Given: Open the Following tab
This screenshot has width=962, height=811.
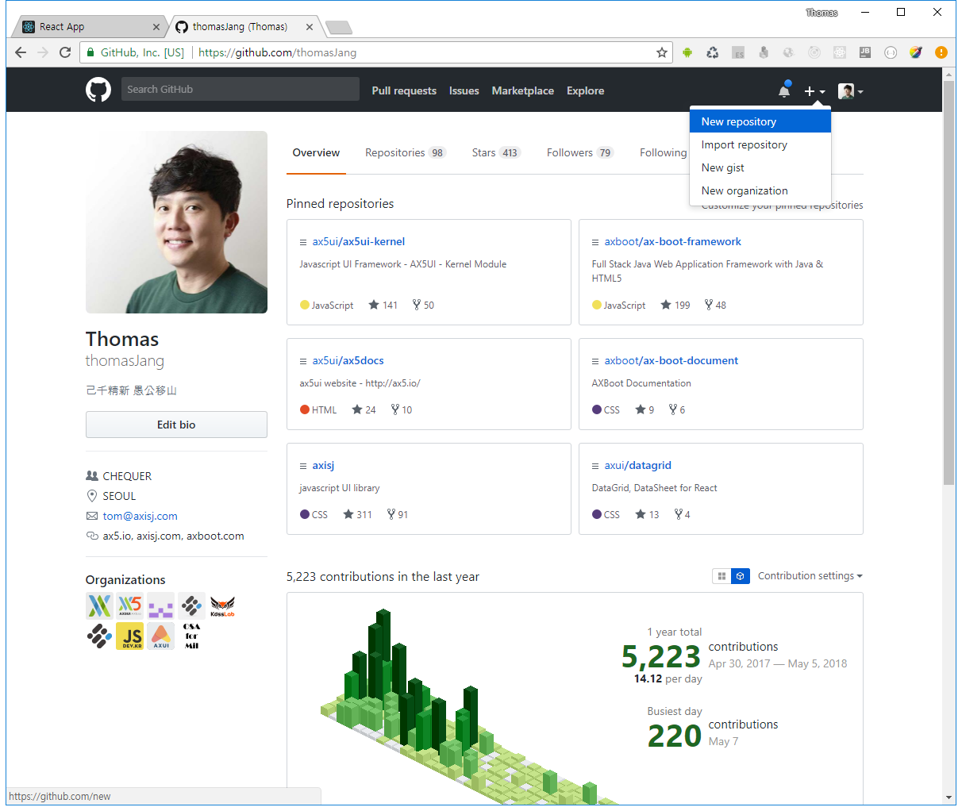Looking at the screenshot, I should coord(664,153).
